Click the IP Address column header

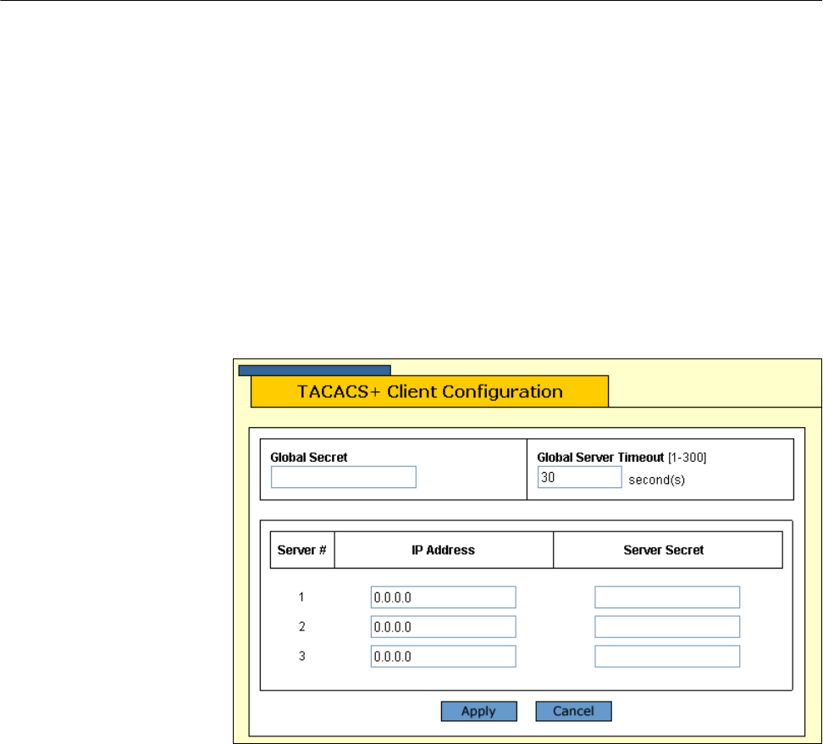(445, 550)
